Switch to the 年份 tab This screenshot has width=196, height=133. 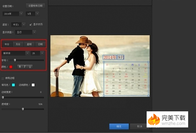point(7,44)
